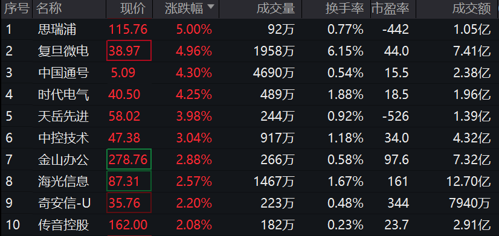Select 奇安信-U boxed price 35.76
Viewport: 499px width, 236px height.
(129, 203)
